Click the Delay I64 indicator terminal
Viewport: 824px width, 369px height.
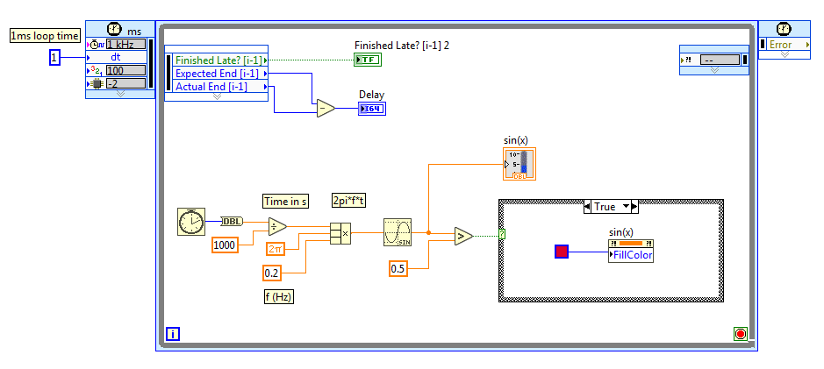(372, 109)
